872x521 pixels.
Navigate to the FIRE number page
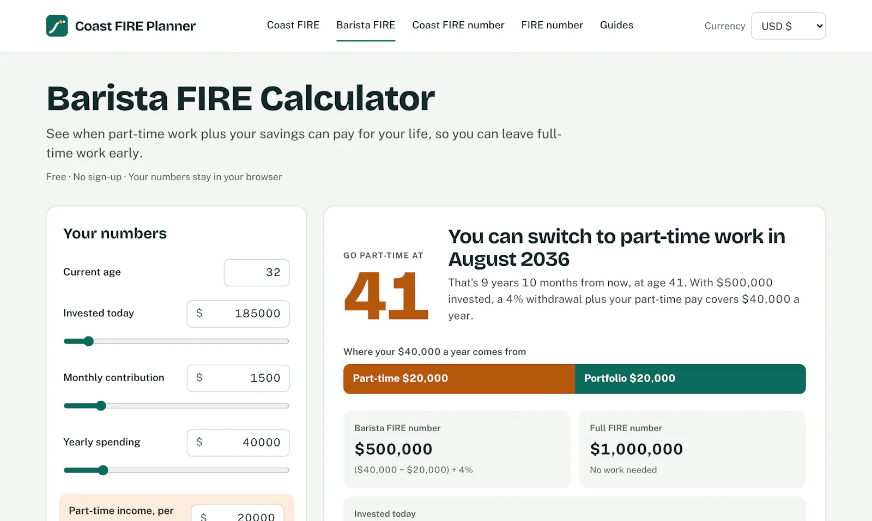pos(552,25)
